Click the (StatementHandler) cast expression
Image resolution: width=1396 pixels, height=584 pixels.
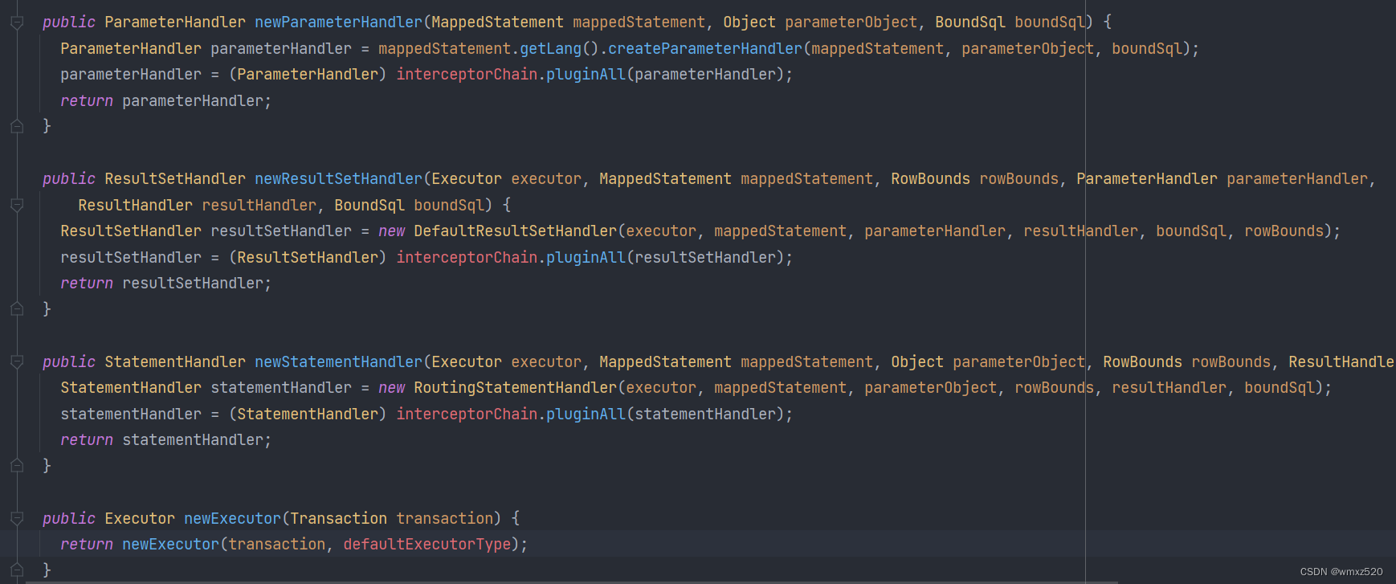tap(308, 415)
